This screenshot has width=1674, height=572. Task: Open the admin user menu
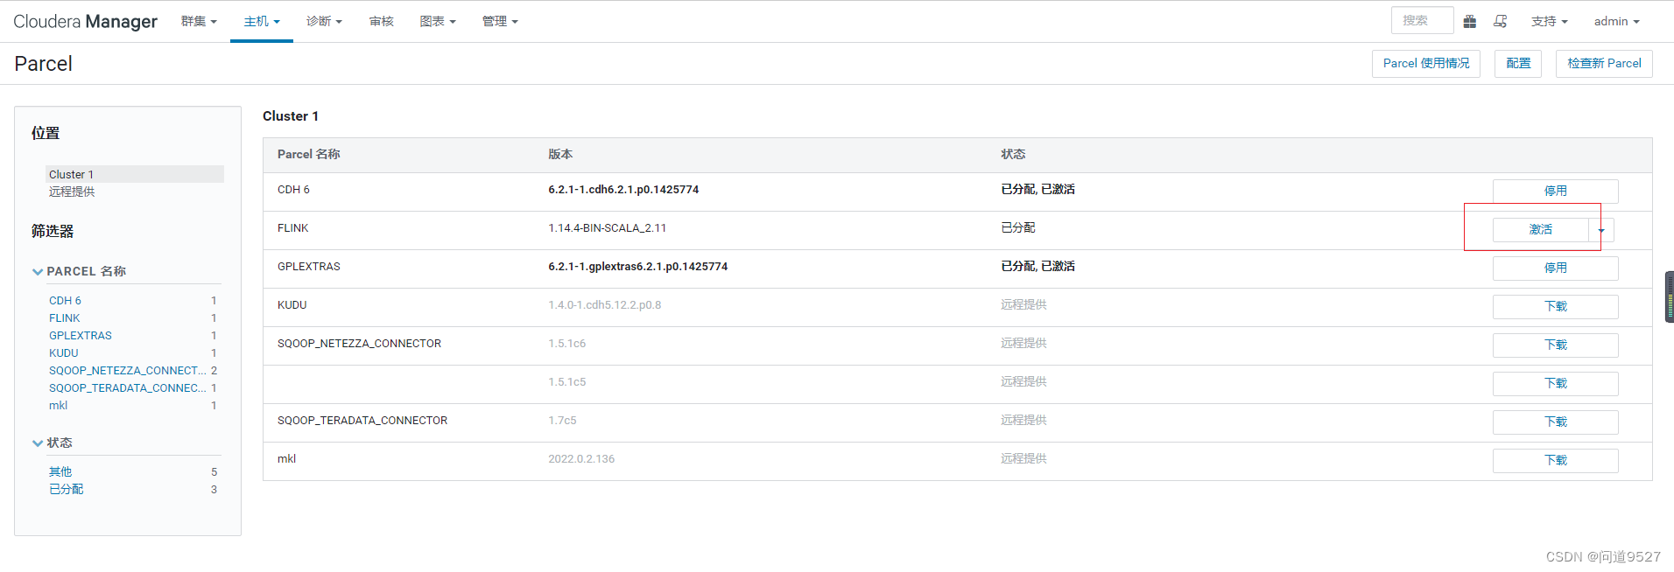1616,21
